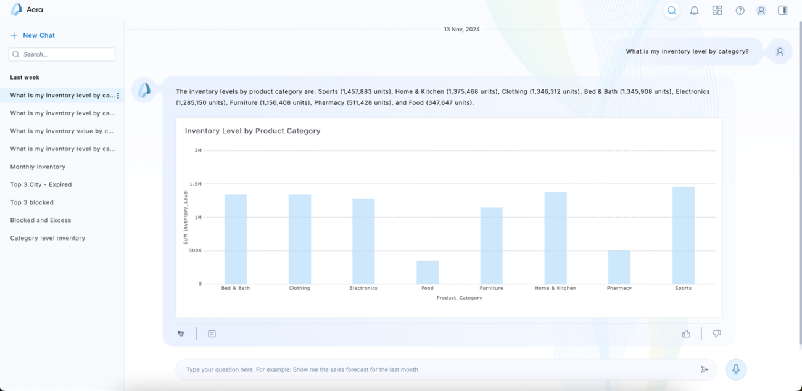The image size is (802, 391).
Task: Open the help icon in the top bar
Action: point(740,10)
